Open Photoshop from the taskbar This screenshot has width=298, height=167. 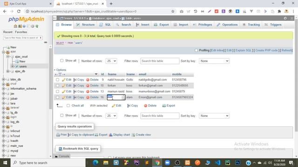click(x=238, y=163)
